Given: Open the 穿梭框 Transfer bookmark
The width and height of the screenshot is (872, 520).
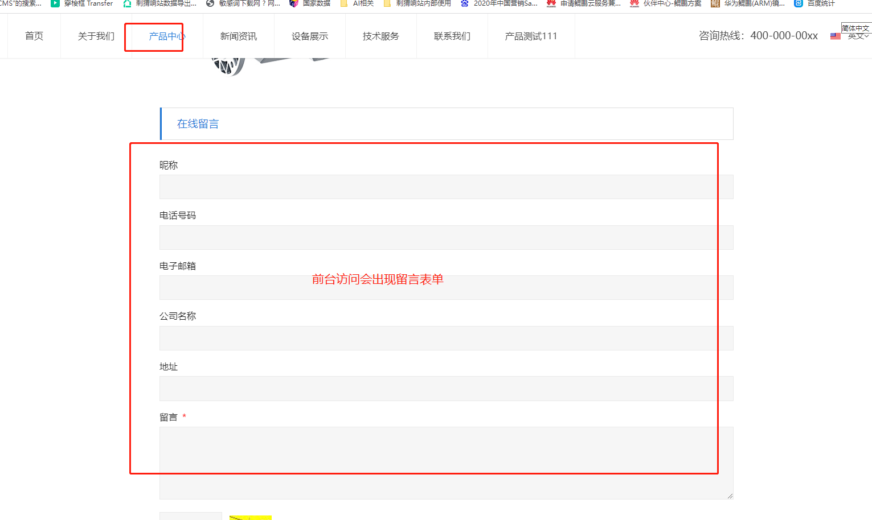Looking at the screenshot, I should [x=83, y=3].
